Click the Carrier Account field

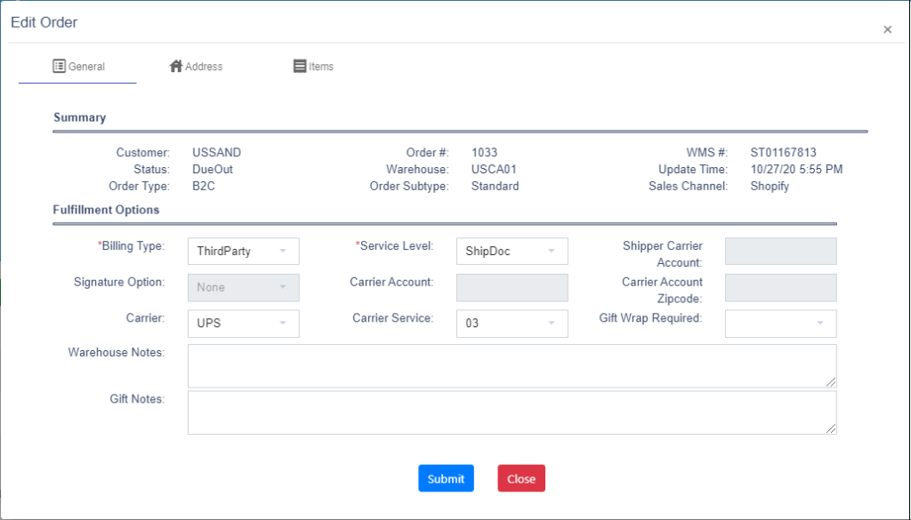click(x=512, y=287)
